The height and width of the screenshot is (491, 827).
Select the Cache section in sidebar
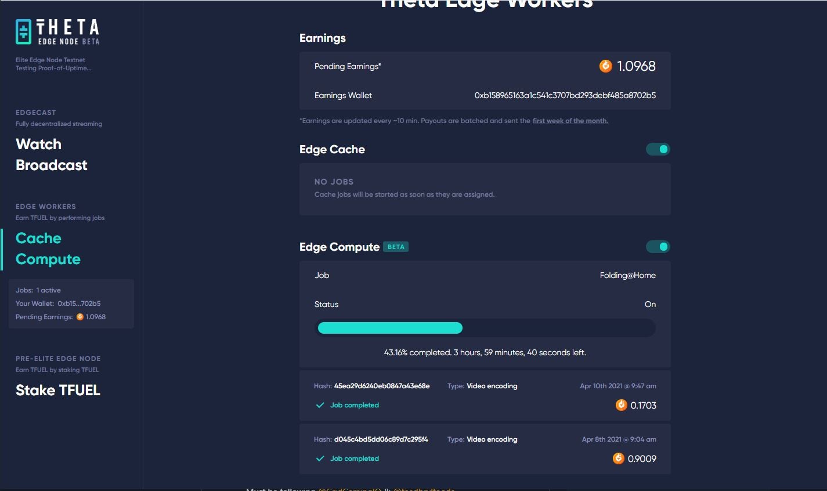pyautogui.click(x=38, y=238)
